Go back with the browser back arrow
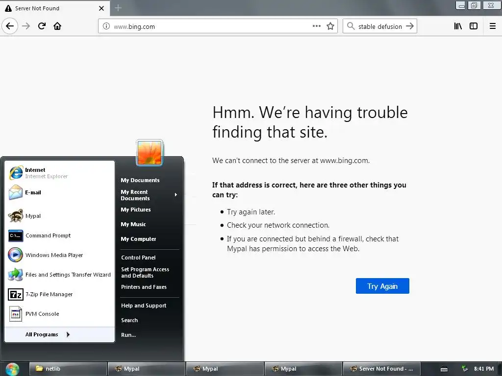Viewport: 502px width, 376px height. (10, 26)
